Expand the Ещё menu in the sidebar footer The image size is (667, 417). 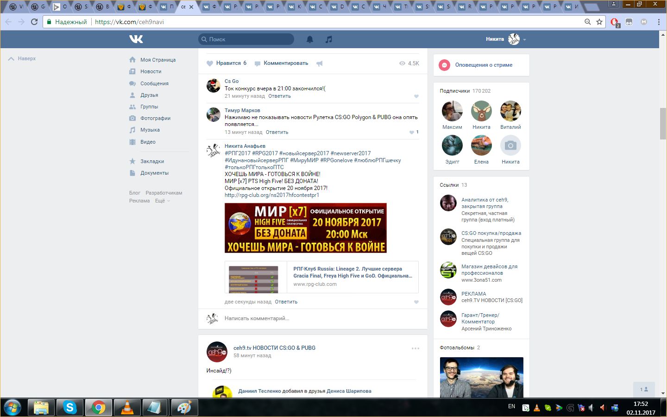point(163,201)
